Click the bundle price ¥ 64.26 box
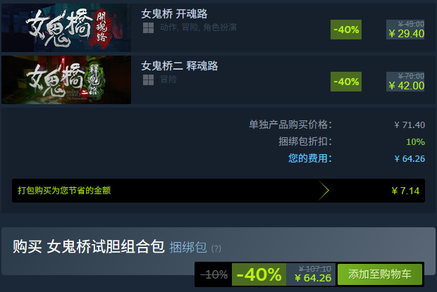437x292 pixels. (x=310, y=274)
